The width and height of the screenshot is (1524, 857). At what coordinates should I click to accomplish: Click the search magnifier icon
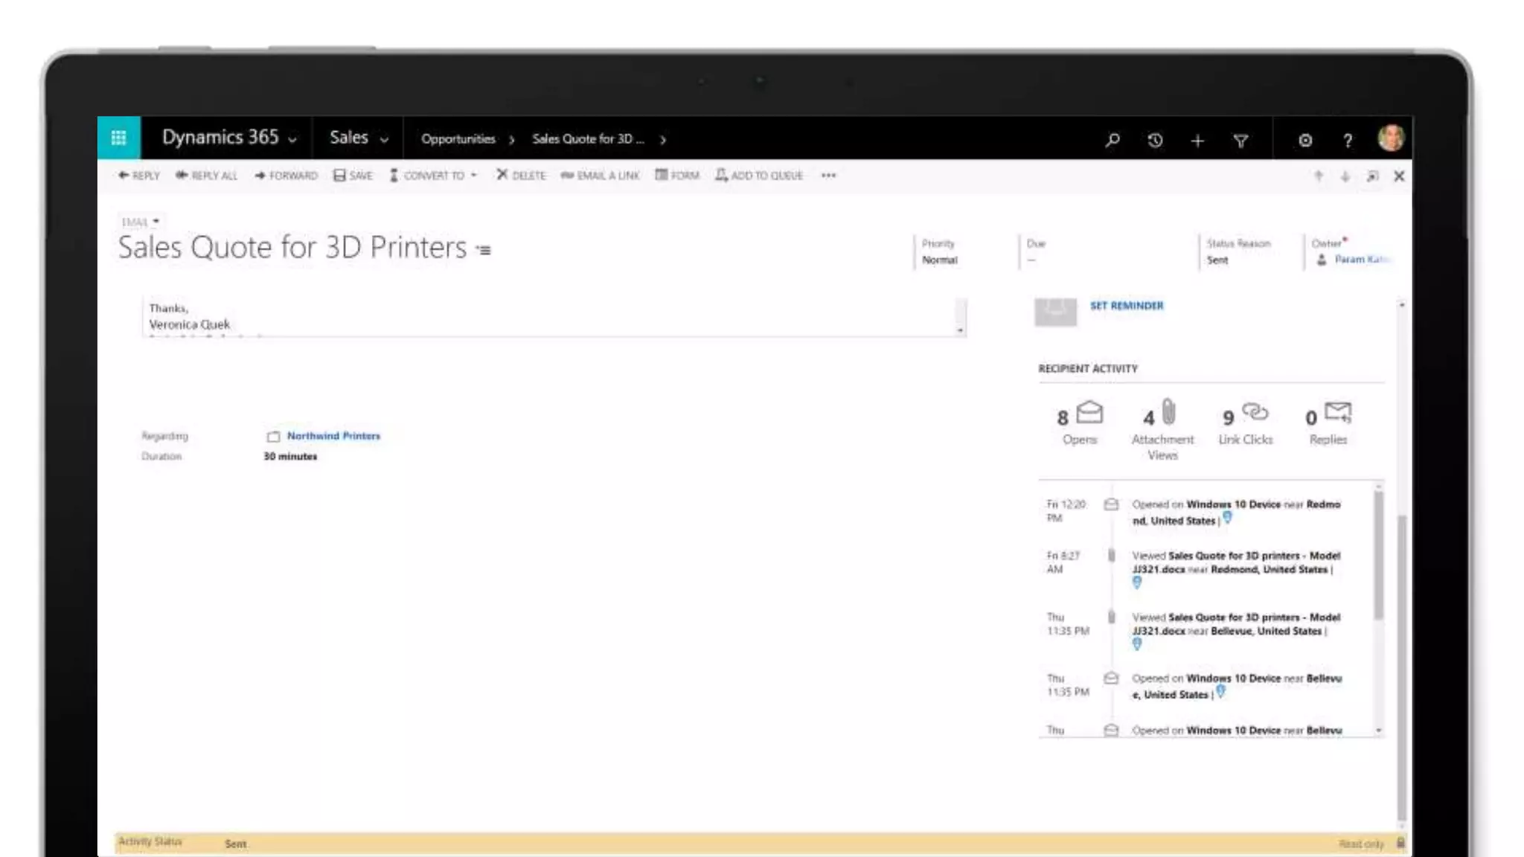(x=1112, y=140)
